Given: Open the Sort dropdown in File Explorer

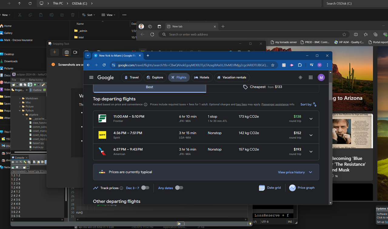Looking at the screenshot, I should pos(89,15).
